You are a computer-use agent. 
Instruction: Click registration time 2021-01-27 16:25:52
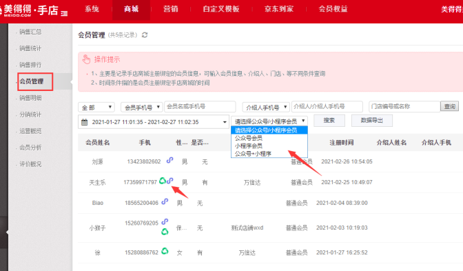tap(342, 252)
